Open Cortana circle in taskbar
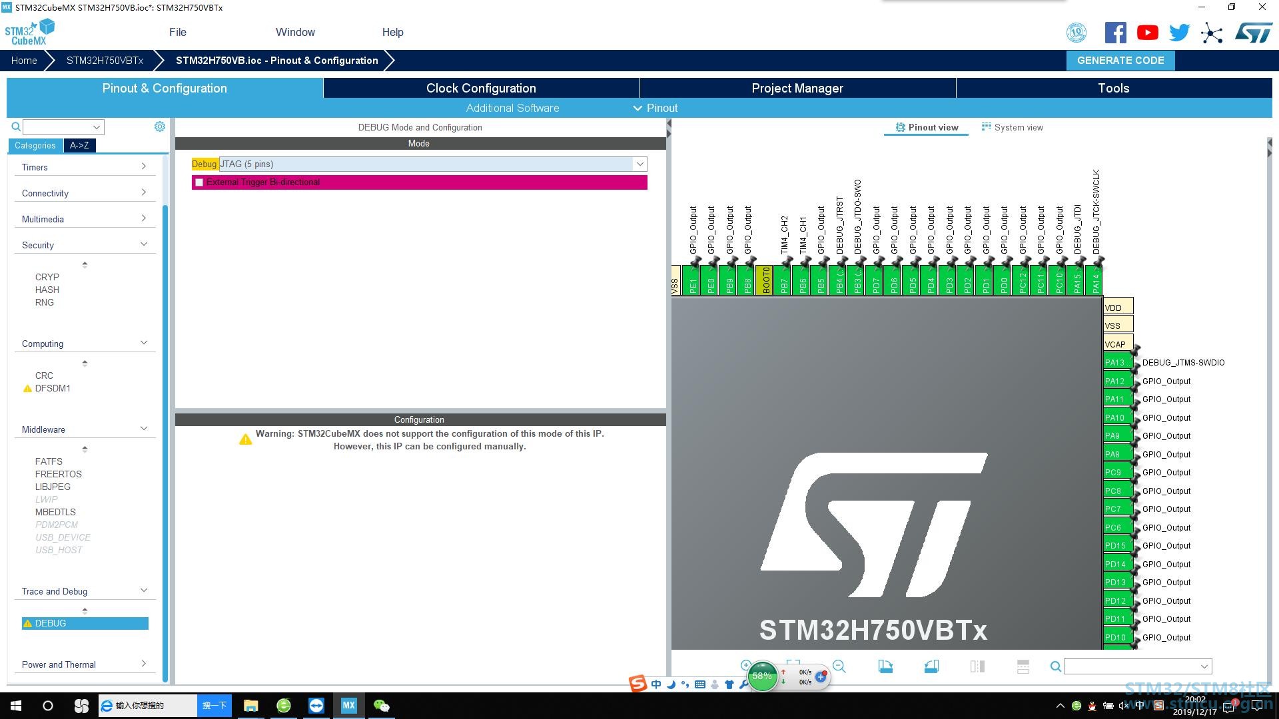The image size is (1279, 719). click(48, 706)
